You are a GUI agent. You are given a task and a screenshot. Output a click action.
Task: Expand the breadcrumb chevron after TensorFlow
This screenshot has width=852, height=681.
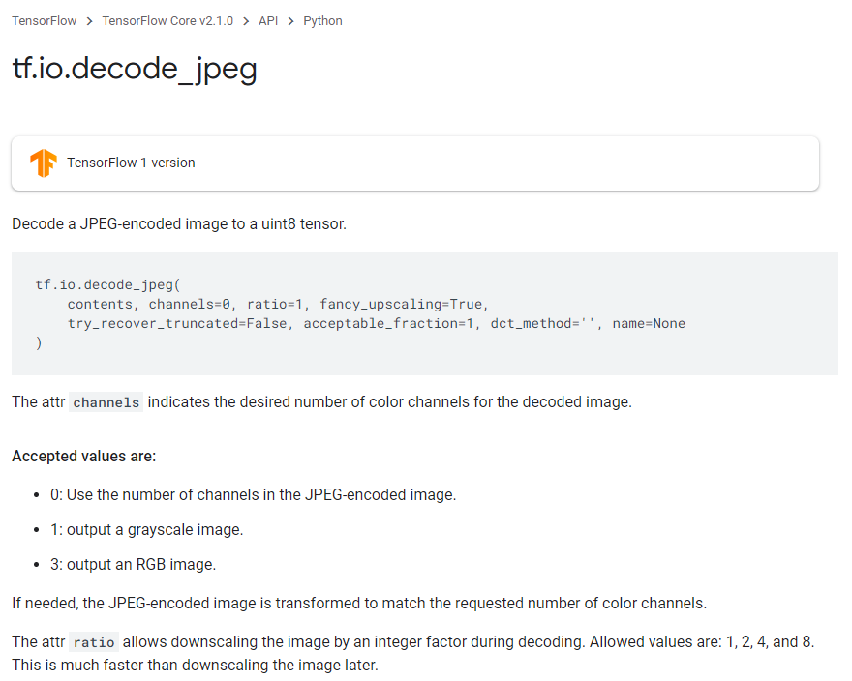point(88,20)
